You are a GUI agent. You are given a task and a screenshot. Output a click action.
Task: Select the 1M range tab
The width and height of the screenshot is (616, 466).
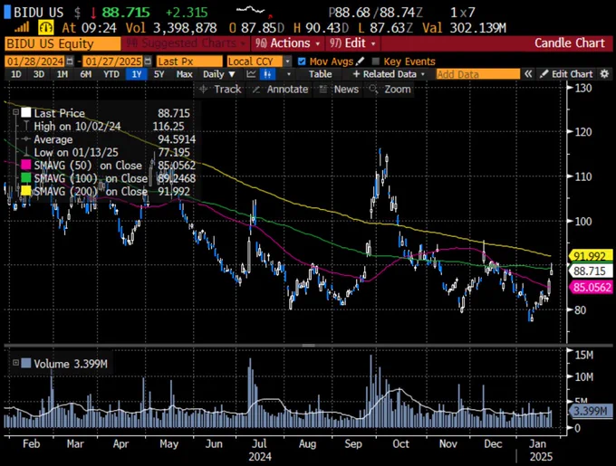point(63,74)
